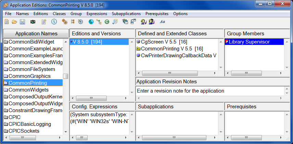This screenshot has height=144, width=293.
Task: Click the globe toolbar icon
Action: (91, 22)
